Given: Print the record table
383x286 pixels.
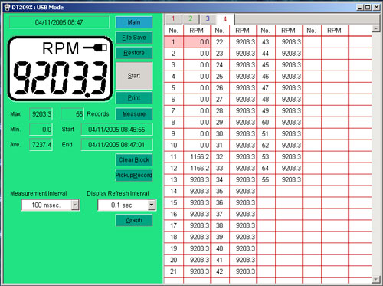Looking at the screenshot, I should click(134, 97).
